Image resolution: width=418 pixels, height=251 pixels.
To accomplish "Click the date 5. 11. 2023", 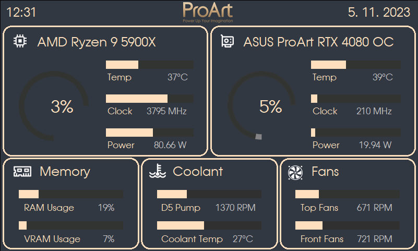I will click(x=379, y=13).
